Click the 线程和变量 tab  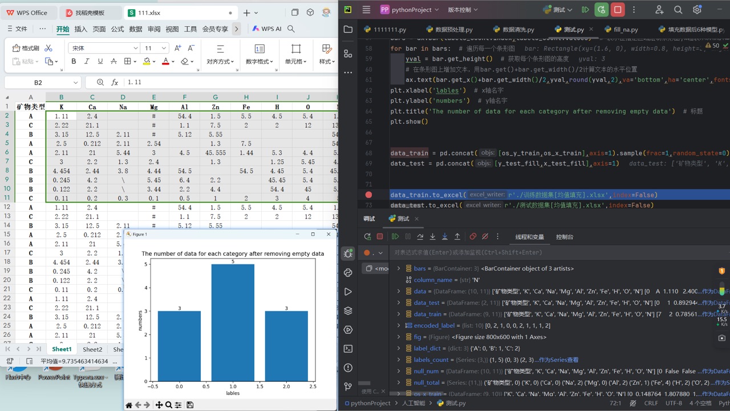point(530,236)
